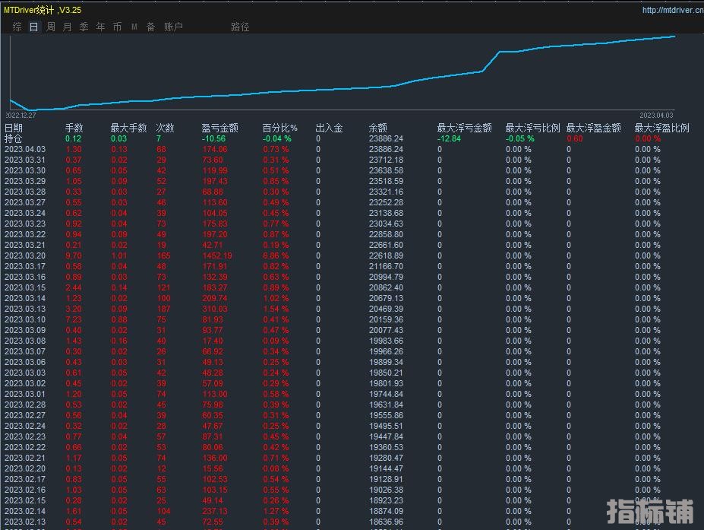Click the 日期 column header

14,129
